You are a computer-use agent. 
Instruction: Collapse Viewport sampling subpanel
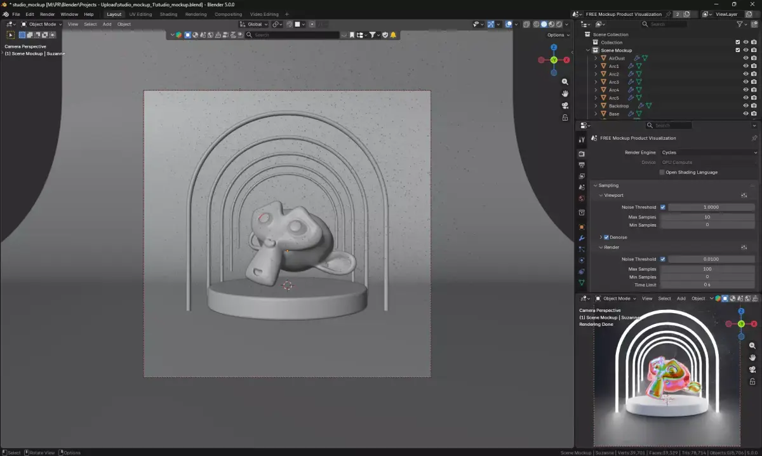601,195
